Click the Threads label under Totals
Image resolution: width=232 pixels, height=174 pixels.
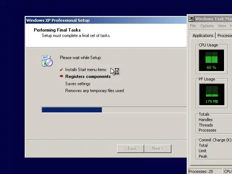206,125
